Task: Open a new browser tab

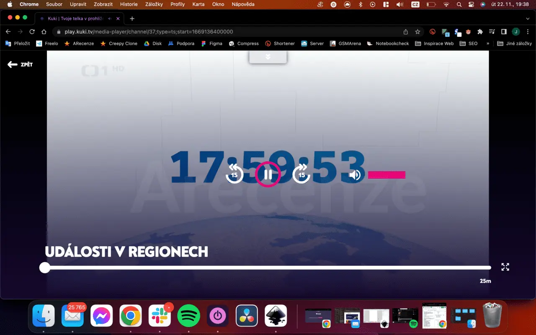Action: coord(132,19)
